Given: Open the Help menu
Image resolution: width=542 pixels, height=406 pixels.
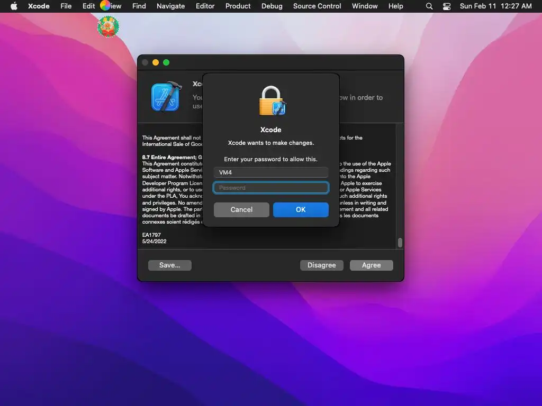Looking at the screenshot, I should [x=395, y=6].
